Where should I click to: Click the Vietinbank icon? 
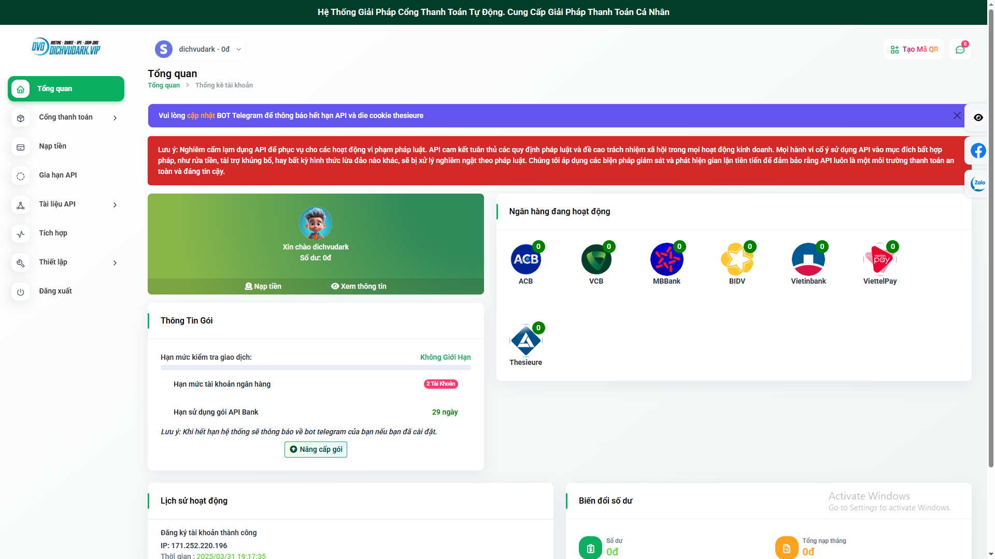tap(807, 259)
